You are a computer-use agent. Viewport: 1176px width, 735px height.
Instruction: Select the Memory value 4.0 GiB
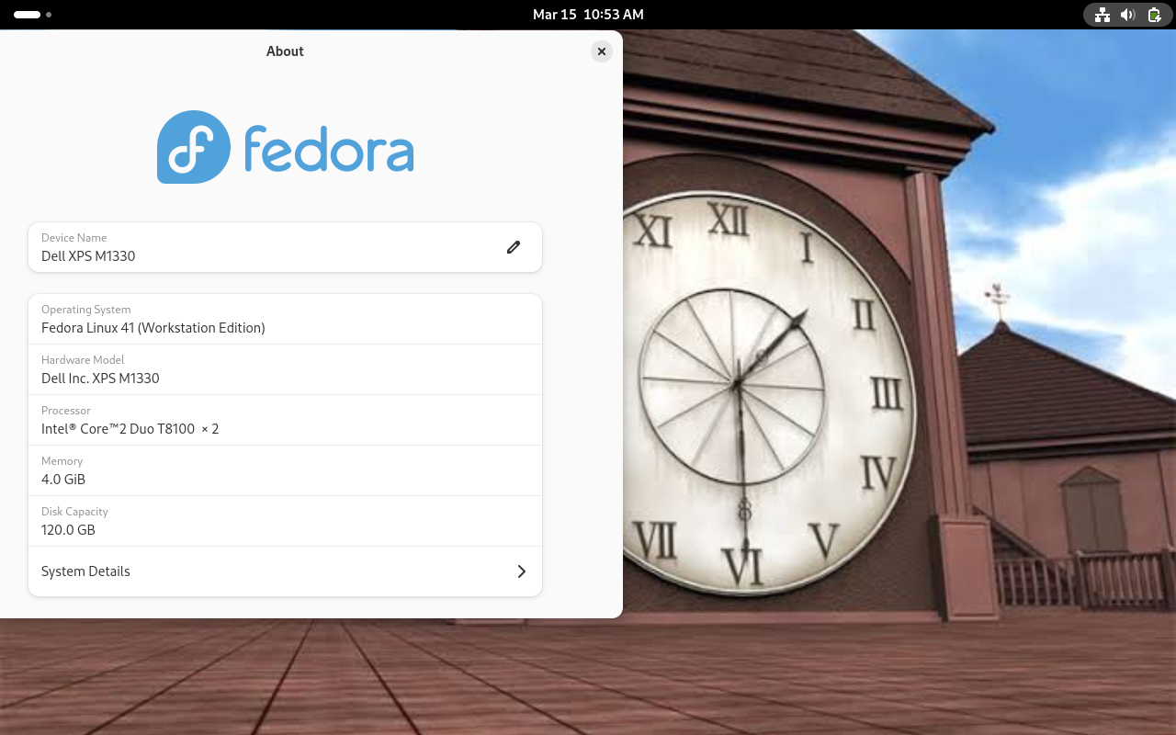click(x=63, y=480)
